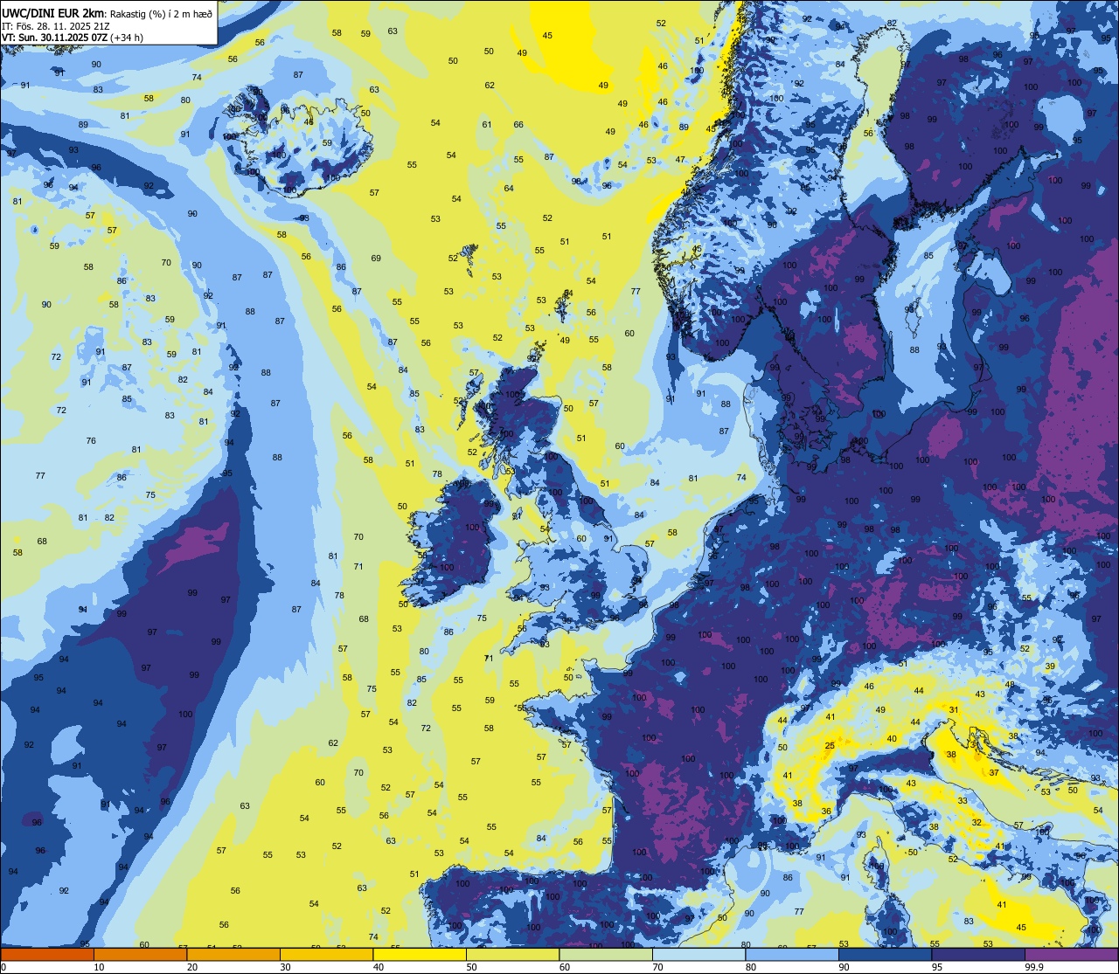Click the 90–95 medium blue legend swatch
The image size is (1119, 974).
[886, 954]
